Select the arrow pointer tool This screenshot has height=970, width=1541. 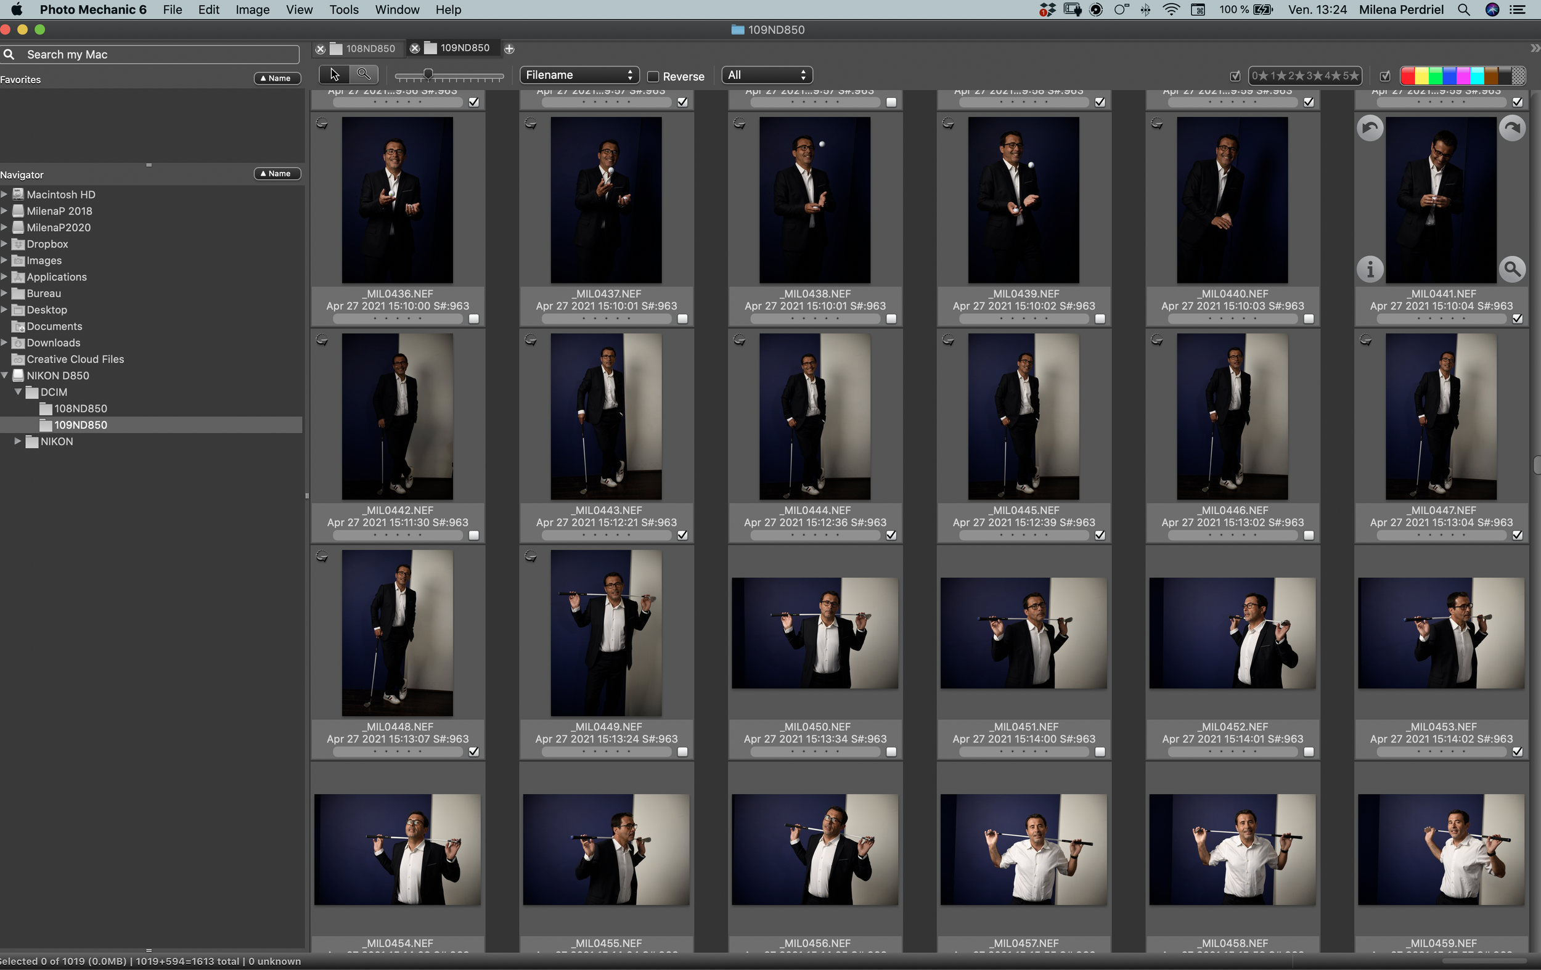coord(334,75)
